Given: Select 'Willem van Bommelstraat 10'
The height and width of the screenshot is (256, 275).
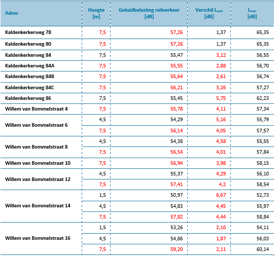Looking at the screenshot, I should [38, 163].
